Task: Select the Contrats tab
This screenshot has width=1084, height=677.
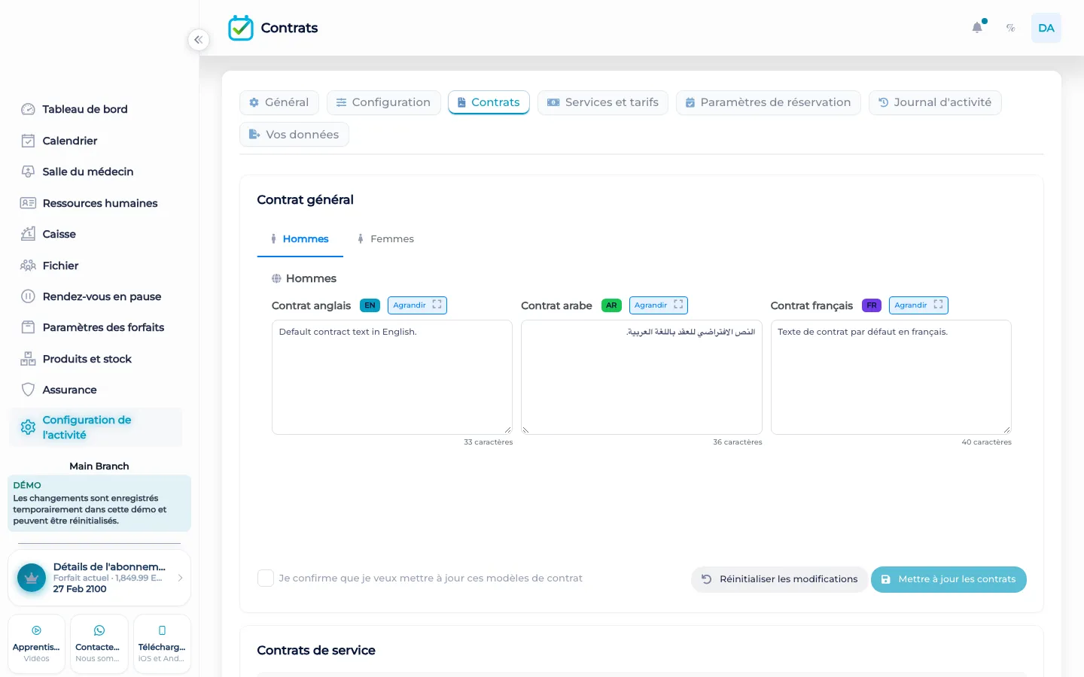Action: 489,102
